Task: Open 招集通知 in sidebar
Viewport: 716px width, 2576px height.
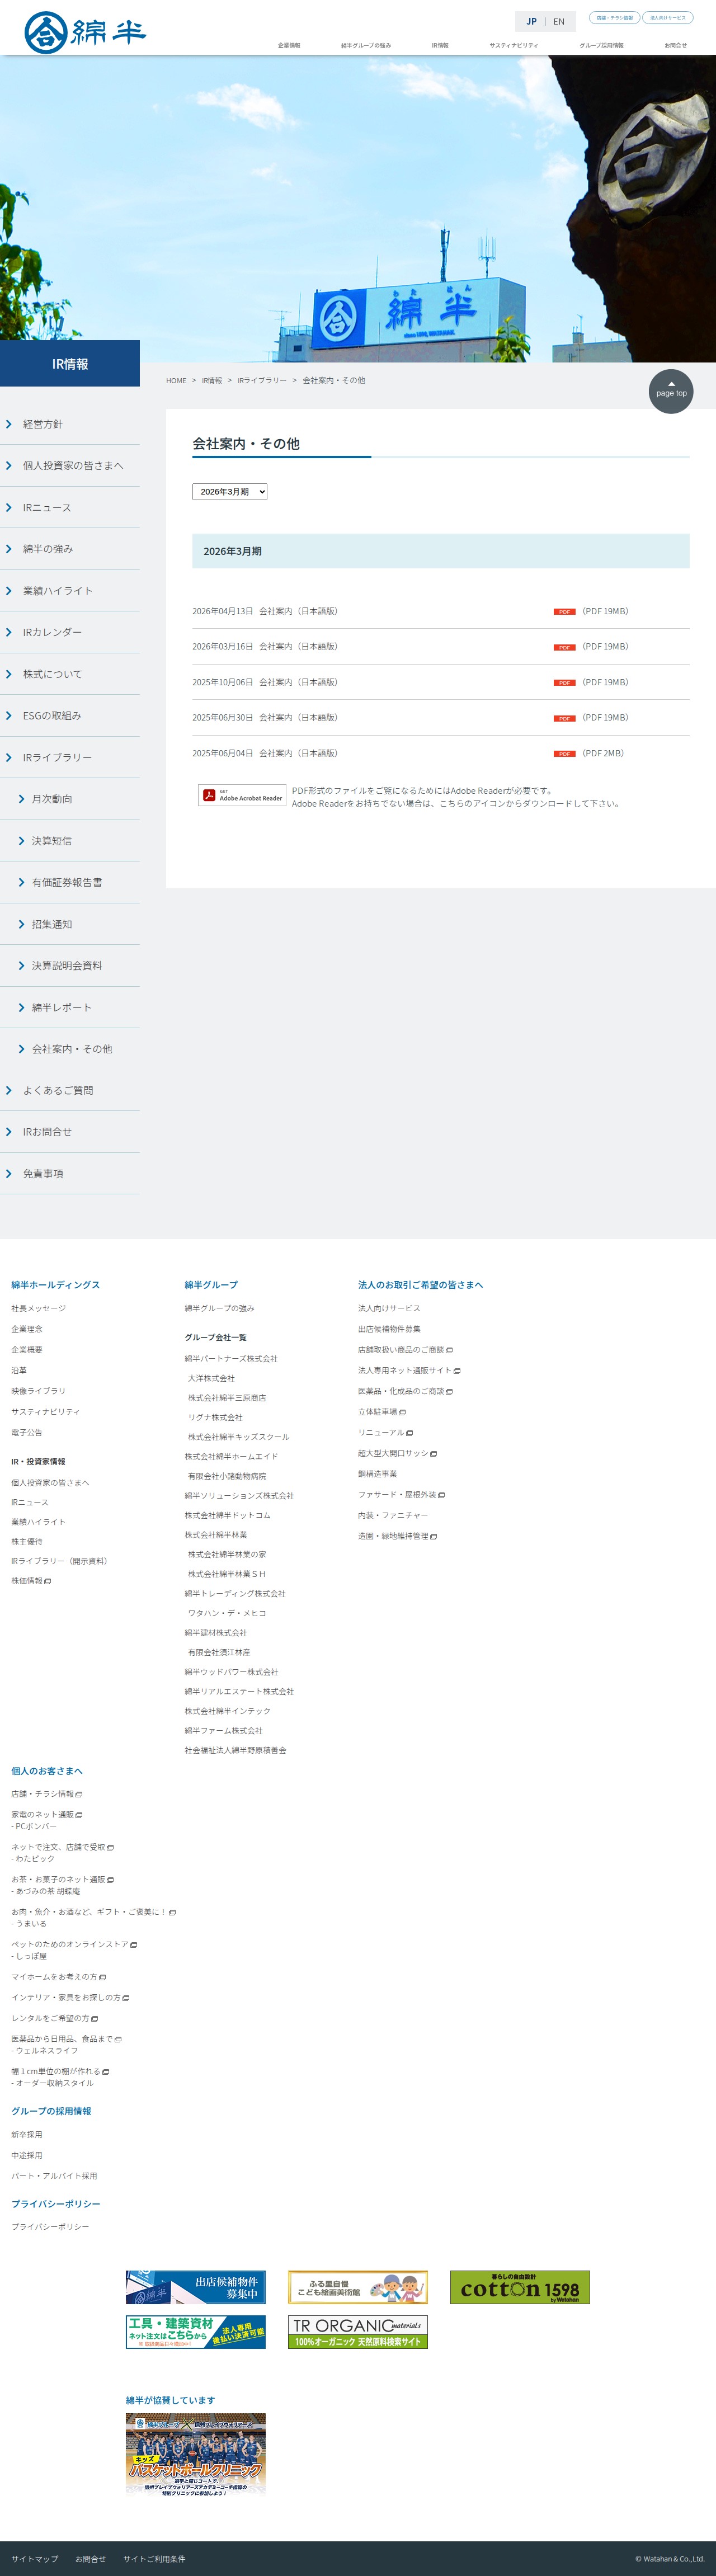Action: pos(70,924)
